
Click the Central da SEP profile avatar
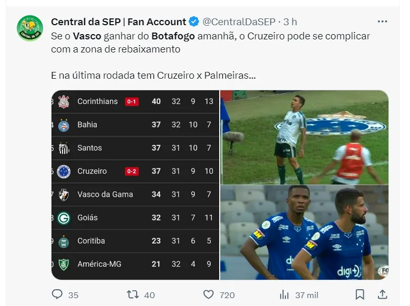tap(30, 28)
